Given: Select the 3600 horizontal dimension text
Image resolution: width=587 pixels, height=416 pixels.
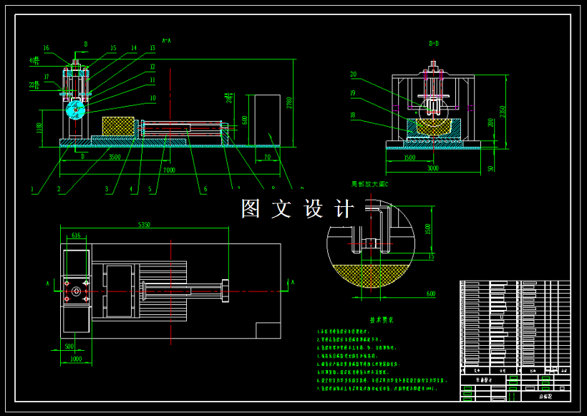Looking at the screenshot, I should coord(115,158).
